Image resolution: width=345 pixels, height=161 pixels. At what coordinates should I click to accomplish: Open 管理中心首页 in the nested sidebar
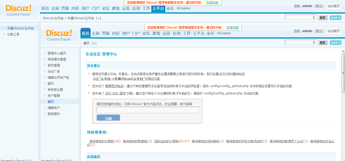pyautogui.click(x=57, y=53)
